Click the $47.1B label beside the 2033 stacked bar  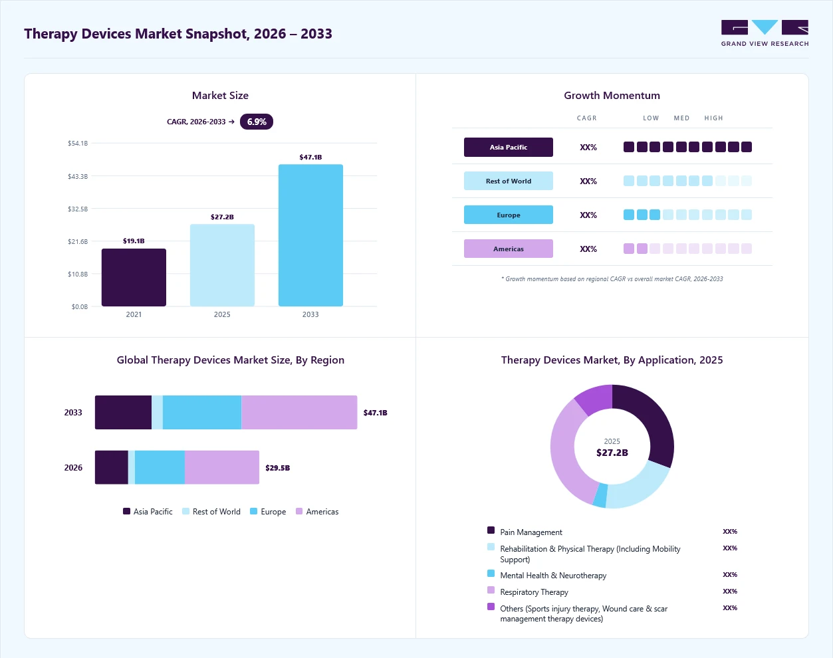point(375,413)
